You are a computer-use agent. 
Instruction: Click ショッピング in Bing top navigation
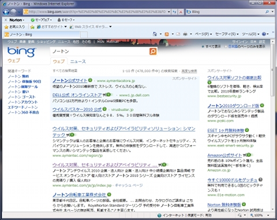coord(46,42)
